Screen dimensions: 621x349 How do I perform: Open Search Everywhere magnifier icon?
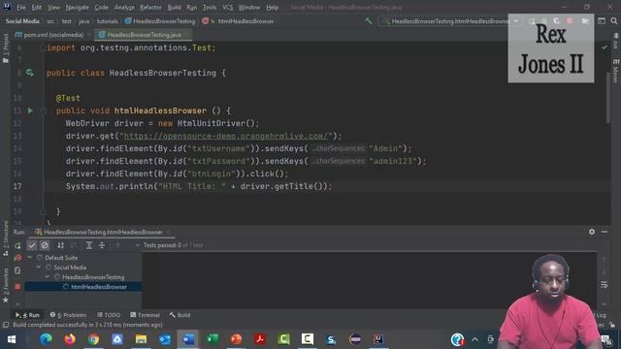coord(614,21)
